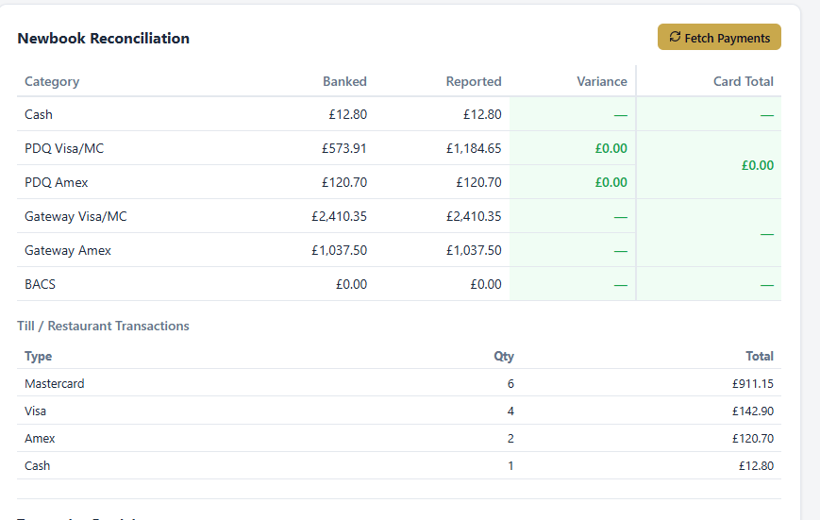Screen dimensions: 820x520
Task: Click the Gateway Amex banked £1,037.50 value
Action: coord(339,251)
